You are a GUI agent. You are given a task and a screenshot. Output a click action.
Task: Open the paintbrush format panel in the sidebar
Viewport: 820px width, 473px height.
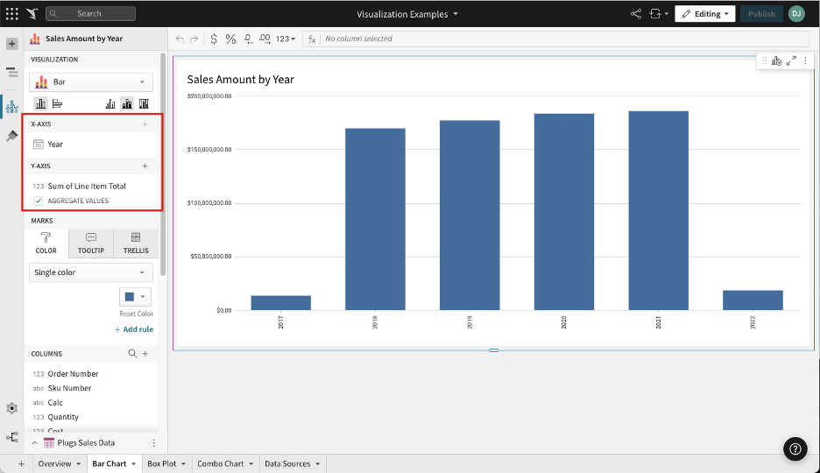point(11,136)
